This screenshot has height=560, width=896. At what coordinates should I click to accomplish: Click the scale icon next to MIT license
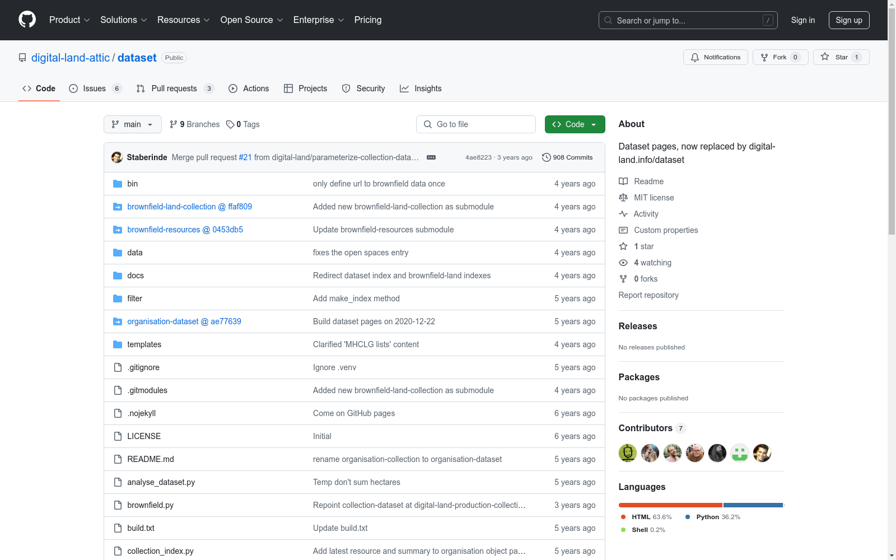[x=623, y=198]
